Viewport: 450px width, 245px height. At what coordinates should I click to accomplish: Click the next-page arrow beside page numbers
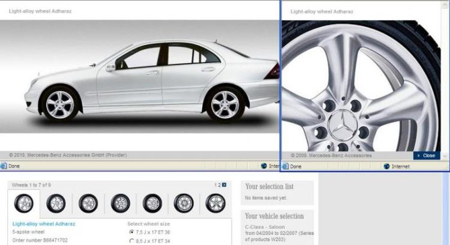[224, 185]
